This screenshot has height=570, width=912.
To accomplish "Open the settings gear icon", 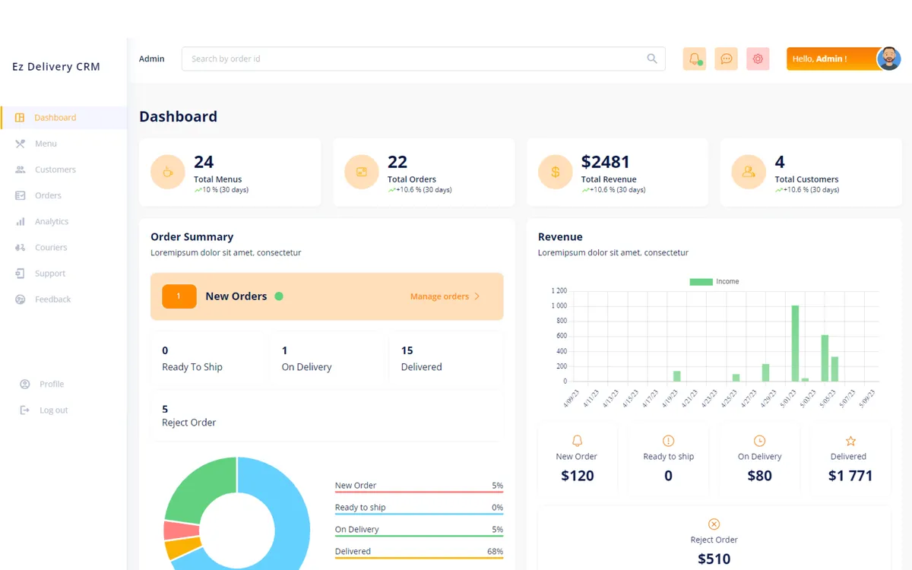I will (758, 59).
